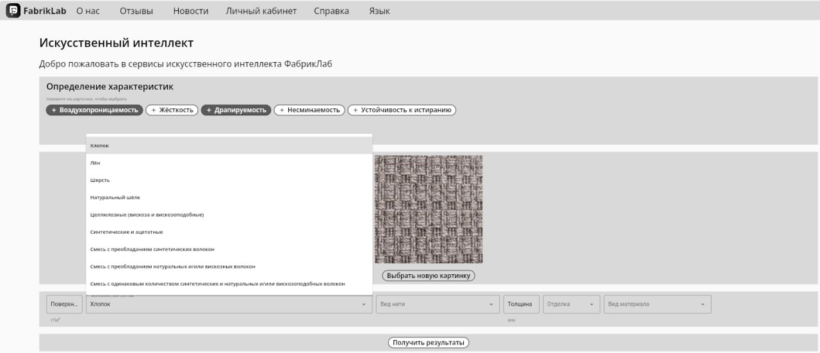Viewport: 820px width, 353px height.
Task: Open the О нас menu item
Action: click(88, 11)
